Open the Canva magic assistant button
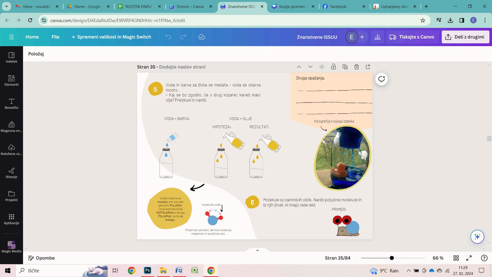 tap(477, 236)
